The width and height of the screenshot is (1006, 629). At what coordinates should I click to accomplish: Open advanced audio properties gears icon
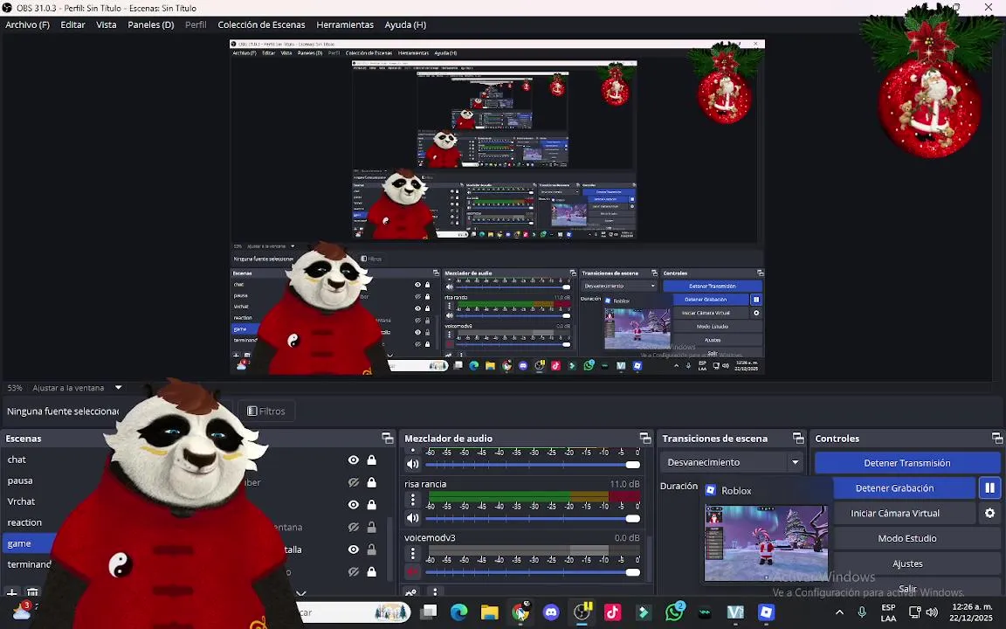click(x=410, y=592)
